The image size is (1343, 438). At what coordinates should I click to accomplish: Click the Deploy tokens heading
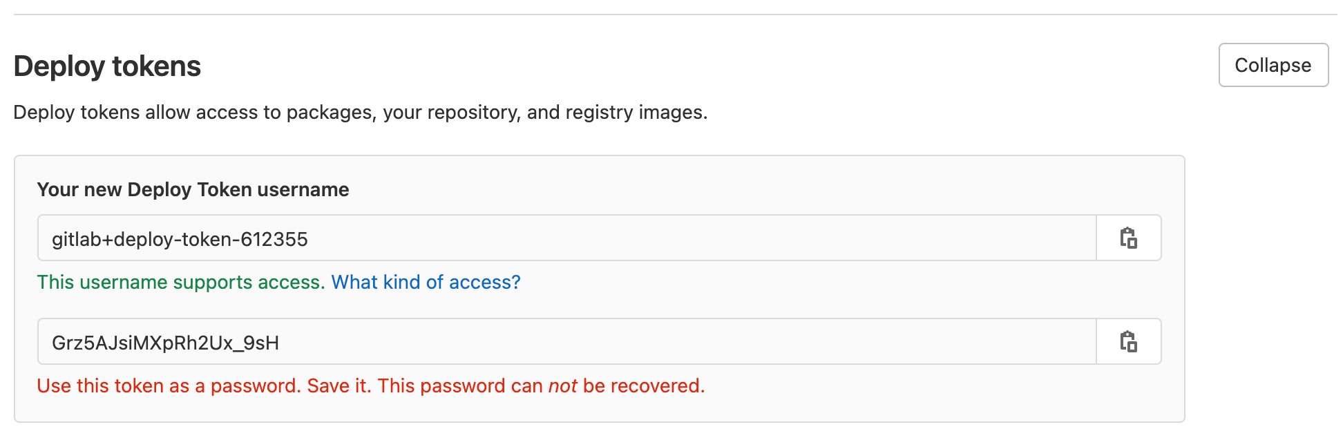click(x=108, y=66)
